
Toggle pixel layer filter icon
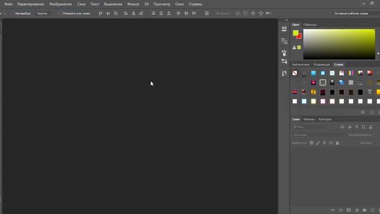342,127
